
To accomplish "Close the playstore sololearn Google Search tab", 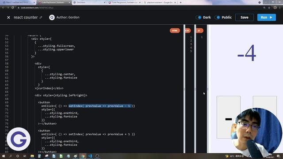I will pos(175,3).
